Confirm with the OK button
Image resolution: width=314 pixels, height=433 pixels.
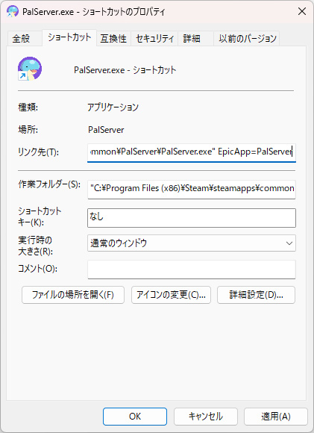135,417
